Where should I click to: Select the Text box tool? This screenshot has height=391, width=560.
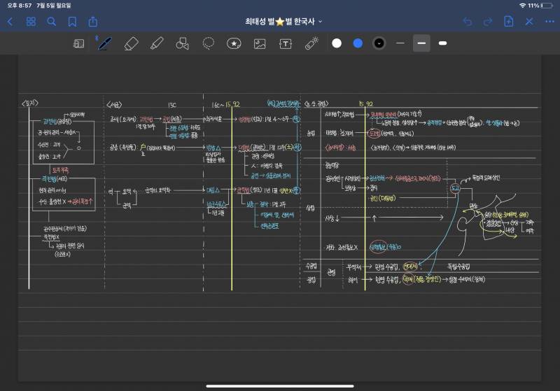[286, 43]
